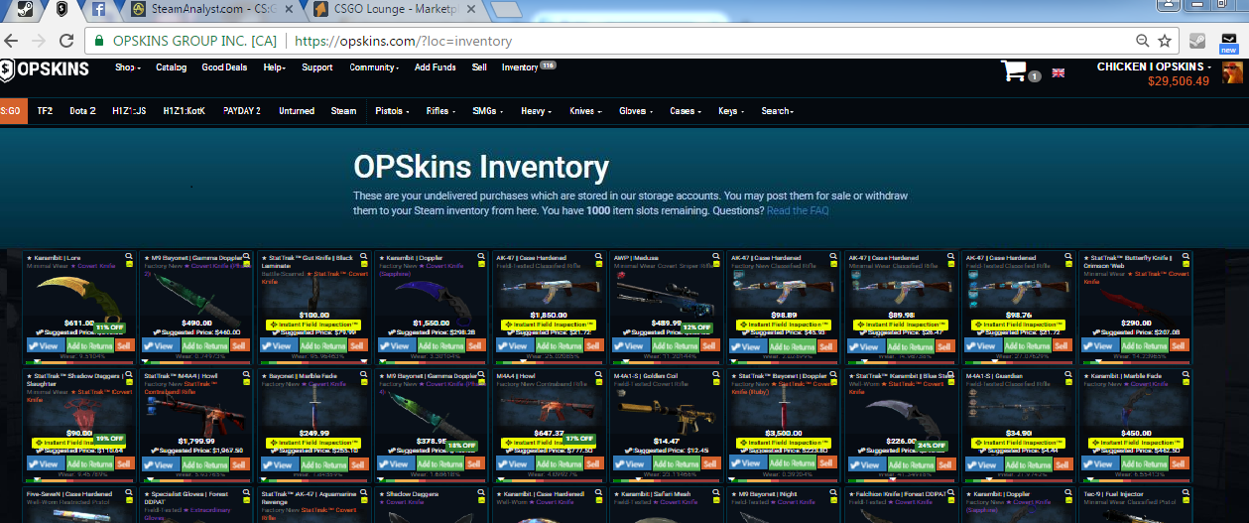Open the Good Deals menu item
Image resolution: width=1249 pixels, height=523 pixels.
pyautogui.click(x=224, y=67)
